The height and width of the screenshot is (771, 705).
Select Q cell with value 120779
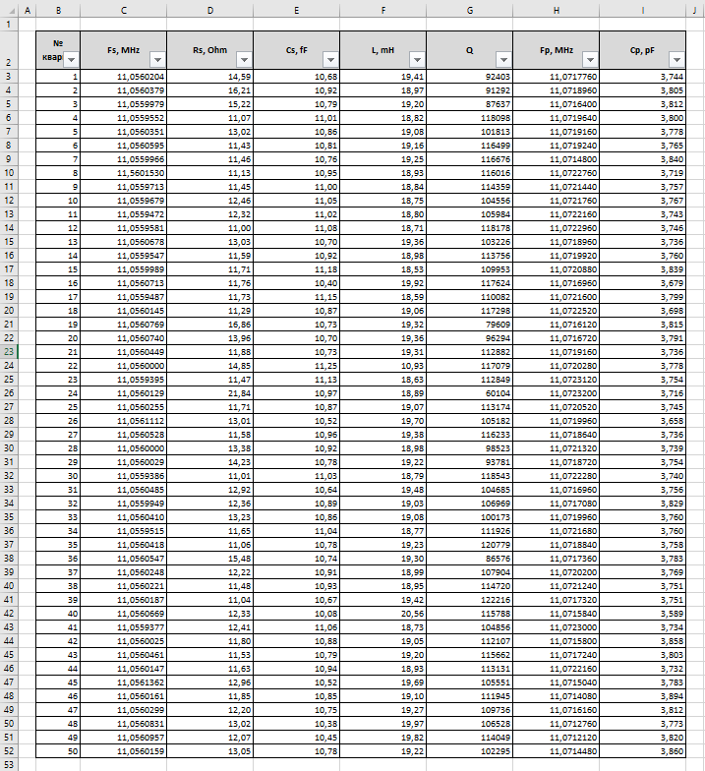470,545
